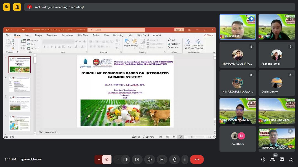Switch to the Design ribbon tab

point(38,35)
